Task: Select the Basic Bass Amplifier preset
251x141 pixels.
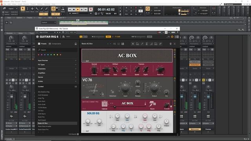Action: pos(57,126)
